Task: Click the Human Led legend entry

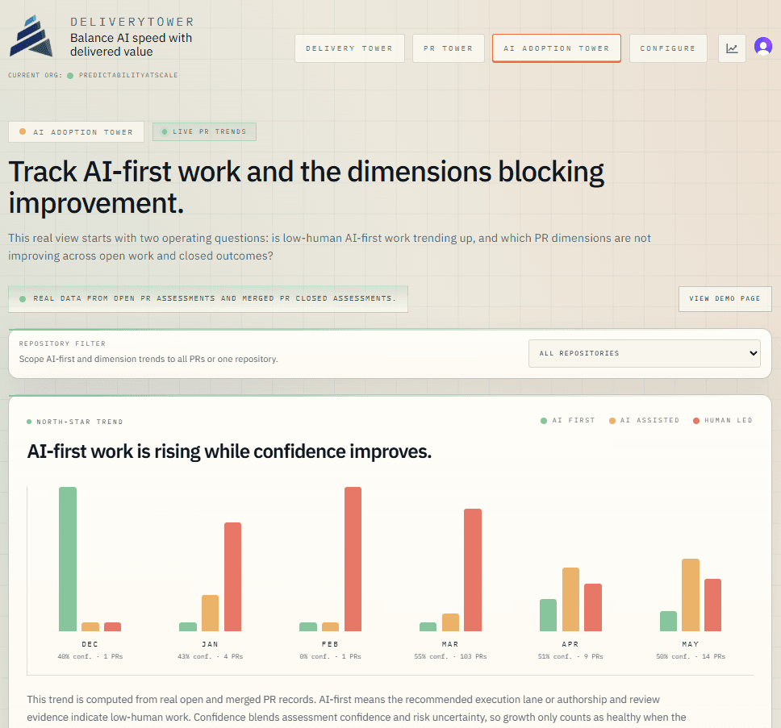Action: pyautogui.click(x=723, y=421)
